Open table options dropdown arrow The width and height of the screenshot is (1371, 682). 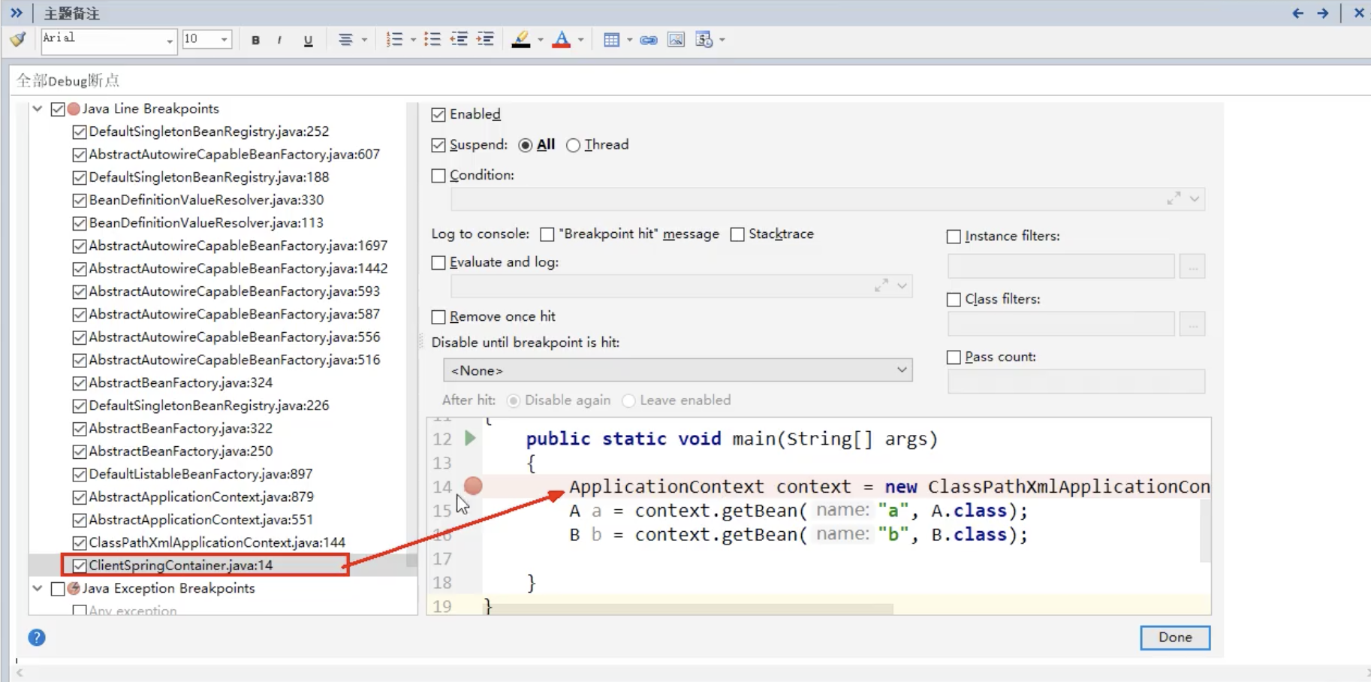[x=629, y=40]
